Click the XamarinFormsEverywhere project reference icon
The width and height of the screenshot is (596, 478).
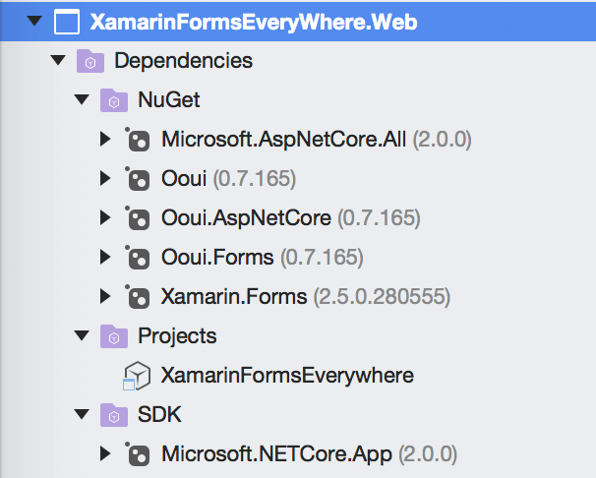click(x=137, y=376)
